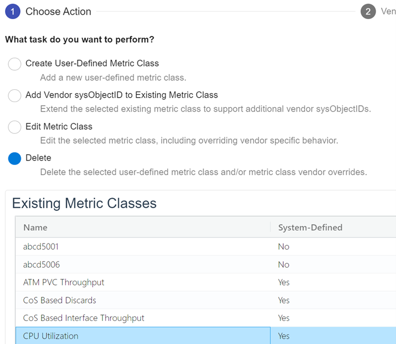Click the step 2 wizard circle
Viewport: 396px width, 344px height.
368,12
